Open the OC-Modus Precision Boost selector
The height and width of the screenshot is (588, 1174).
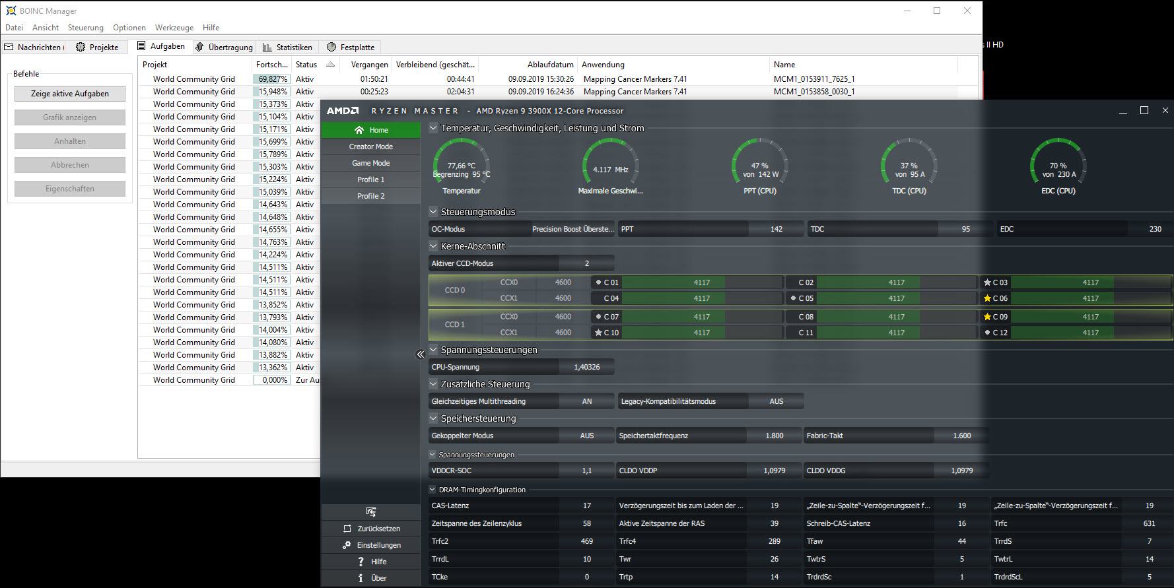click(x=572, y=229)
